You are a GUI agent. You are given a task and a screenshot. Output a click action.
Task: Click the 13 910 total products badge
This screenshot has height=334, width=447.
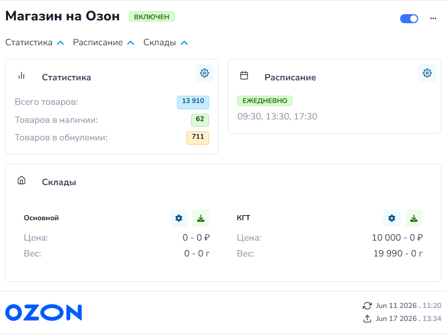(x=193, y=102)
